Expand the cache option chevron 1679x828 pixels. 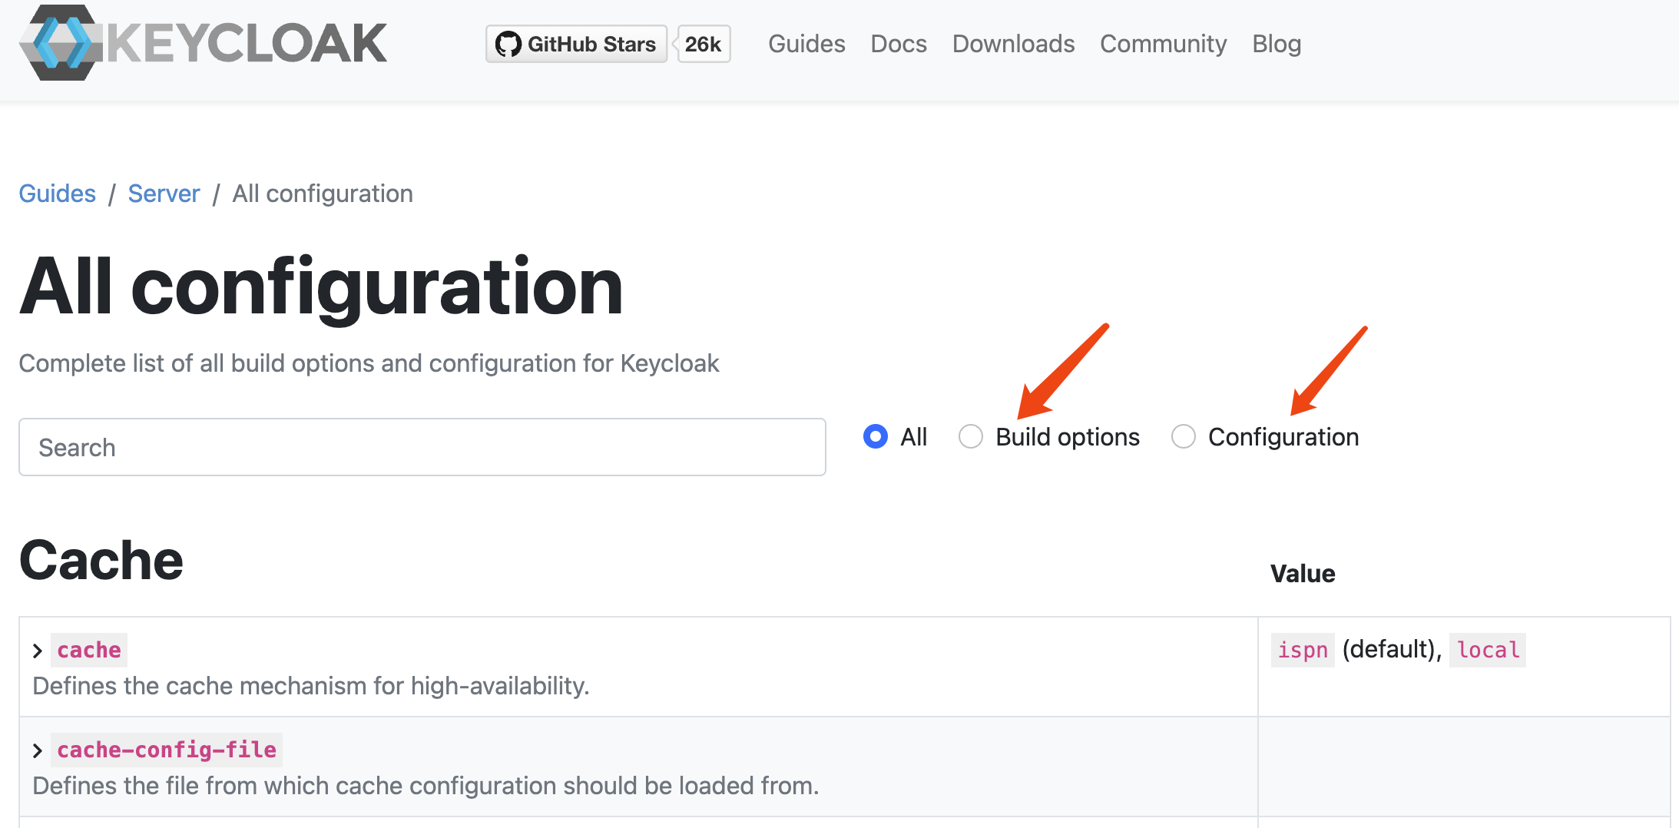coord(38,651)
